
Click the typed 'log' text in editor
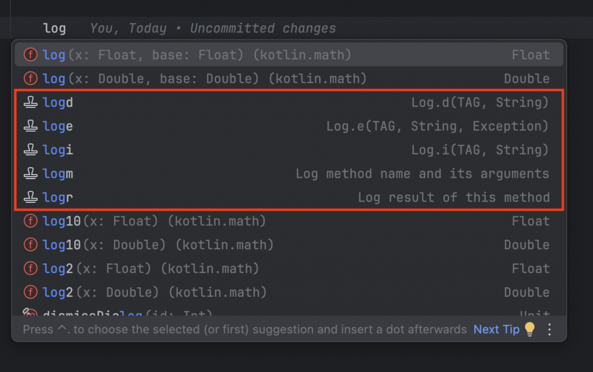click(x=54, y=28)
